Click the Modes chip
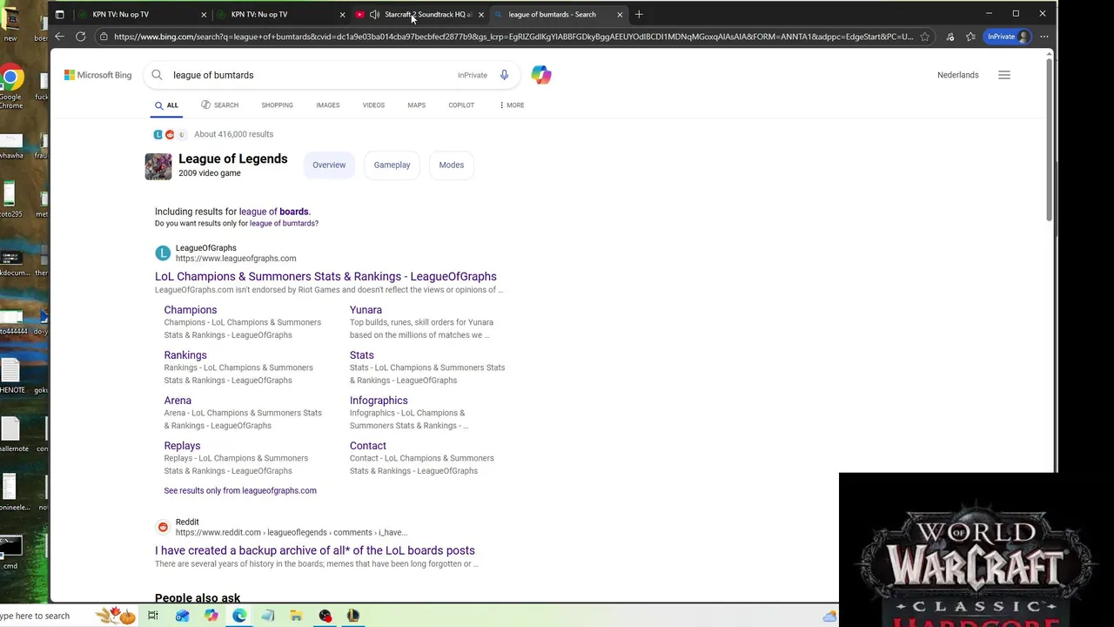The height and width of the screenshot is (627, 1114). tap(451, 165)
